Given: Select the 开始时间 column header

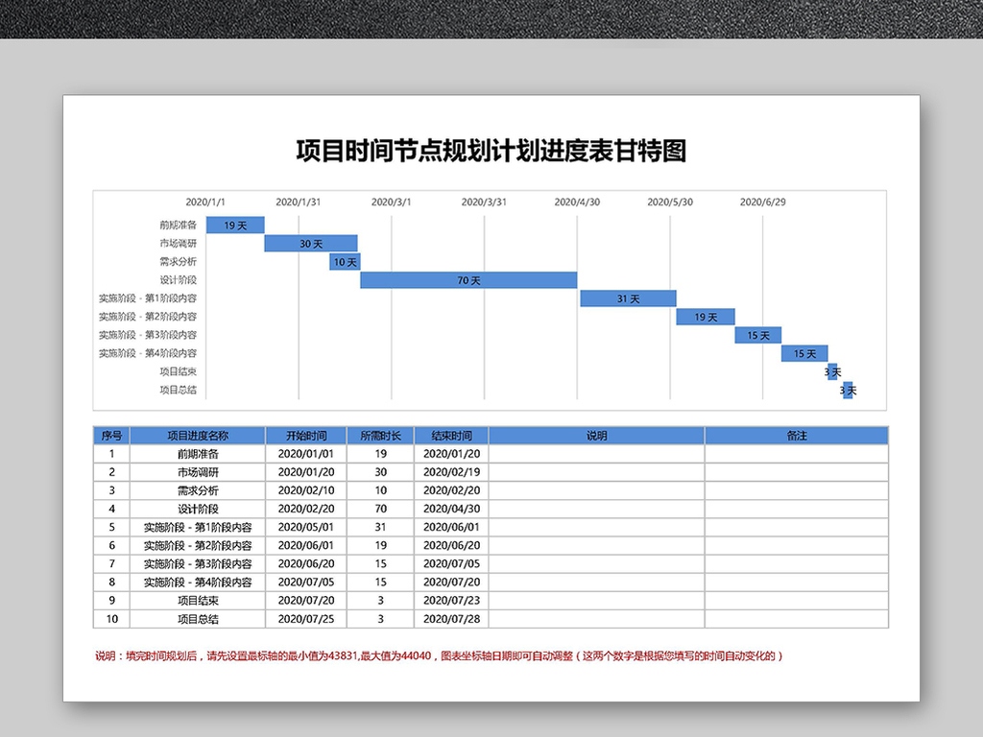Looking at the screenshot, I should [x=305, y=436].
